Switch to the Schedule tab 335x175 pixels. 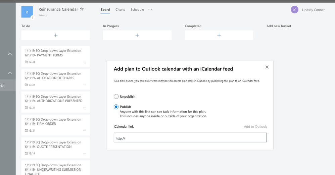click(x=137, y=10)
